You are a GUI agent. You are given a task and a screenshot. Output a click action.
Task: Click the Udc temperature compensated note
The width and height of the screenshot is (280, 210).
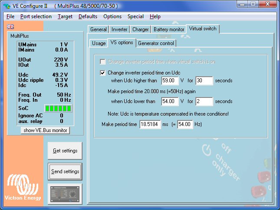[168, 114]
